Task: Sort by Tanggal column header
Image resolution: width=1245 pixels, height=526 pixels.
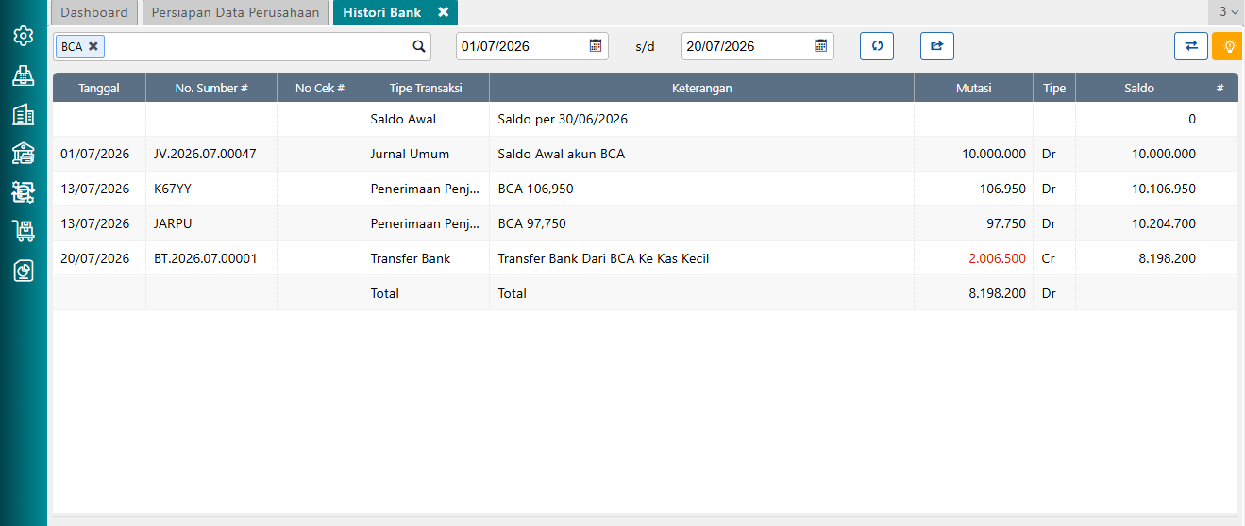Action: tap(99, 88)
